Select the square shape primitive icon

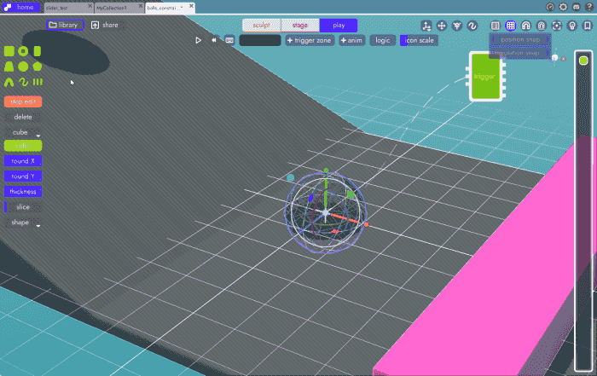pos(9,51)
